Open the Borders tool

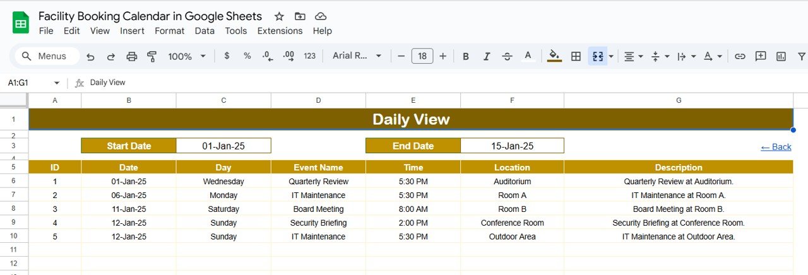576,56
